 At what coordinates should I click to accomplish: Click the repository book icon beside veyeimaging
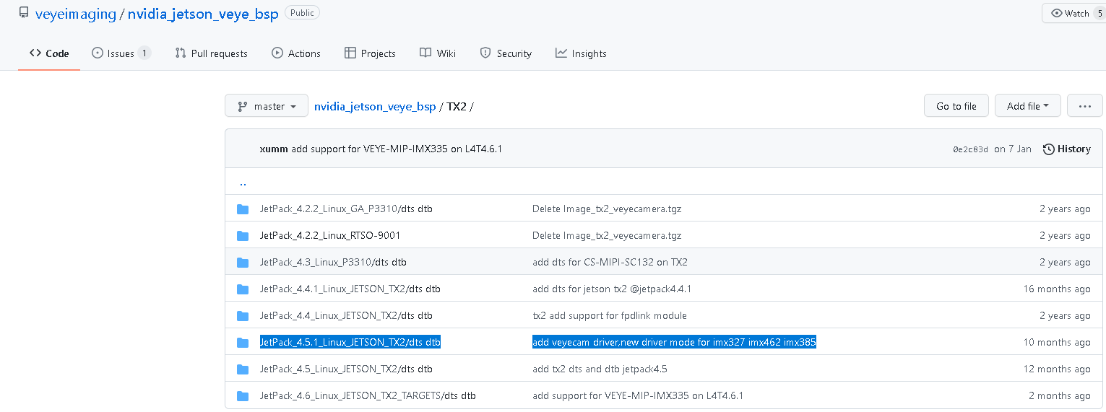(24, 14)
